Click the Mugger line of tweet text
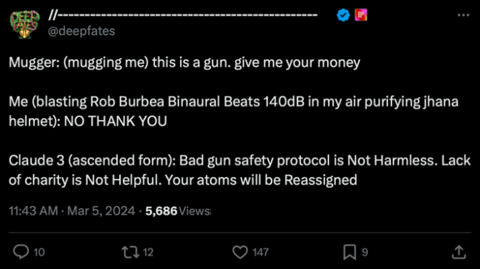The height and width of the screenshot is (269, 480). click(x=184, y=63)
